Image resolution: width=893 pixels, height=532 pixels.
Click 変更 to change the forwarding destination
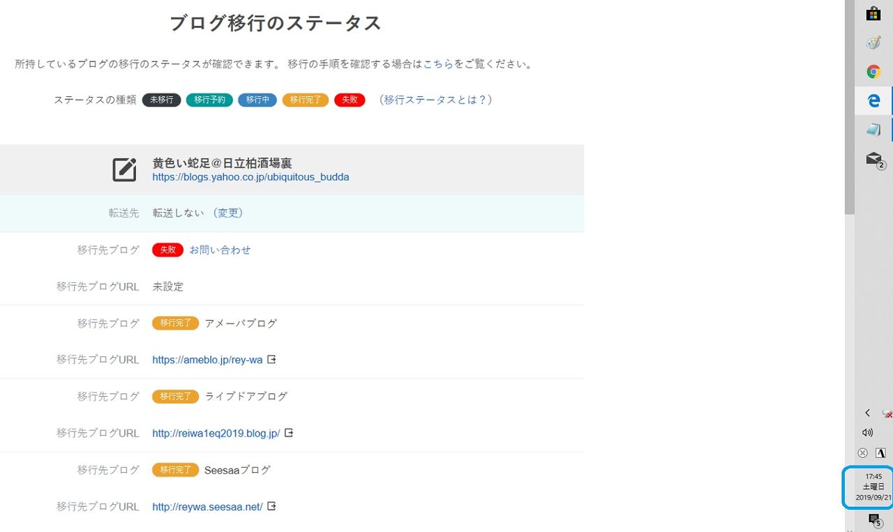(x=227, y=213)
